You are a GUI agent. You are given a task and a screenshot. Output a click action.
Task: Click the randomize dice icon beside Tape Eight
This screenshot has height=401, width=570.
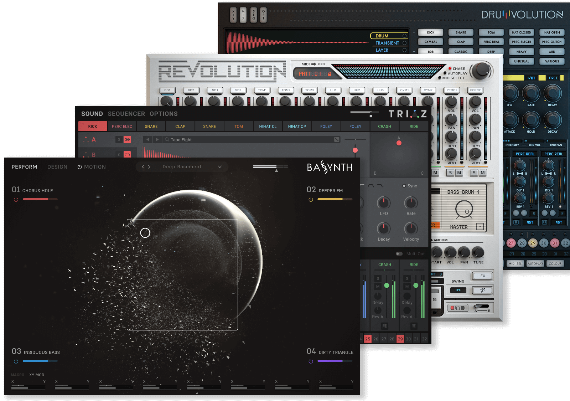[337, 139]
